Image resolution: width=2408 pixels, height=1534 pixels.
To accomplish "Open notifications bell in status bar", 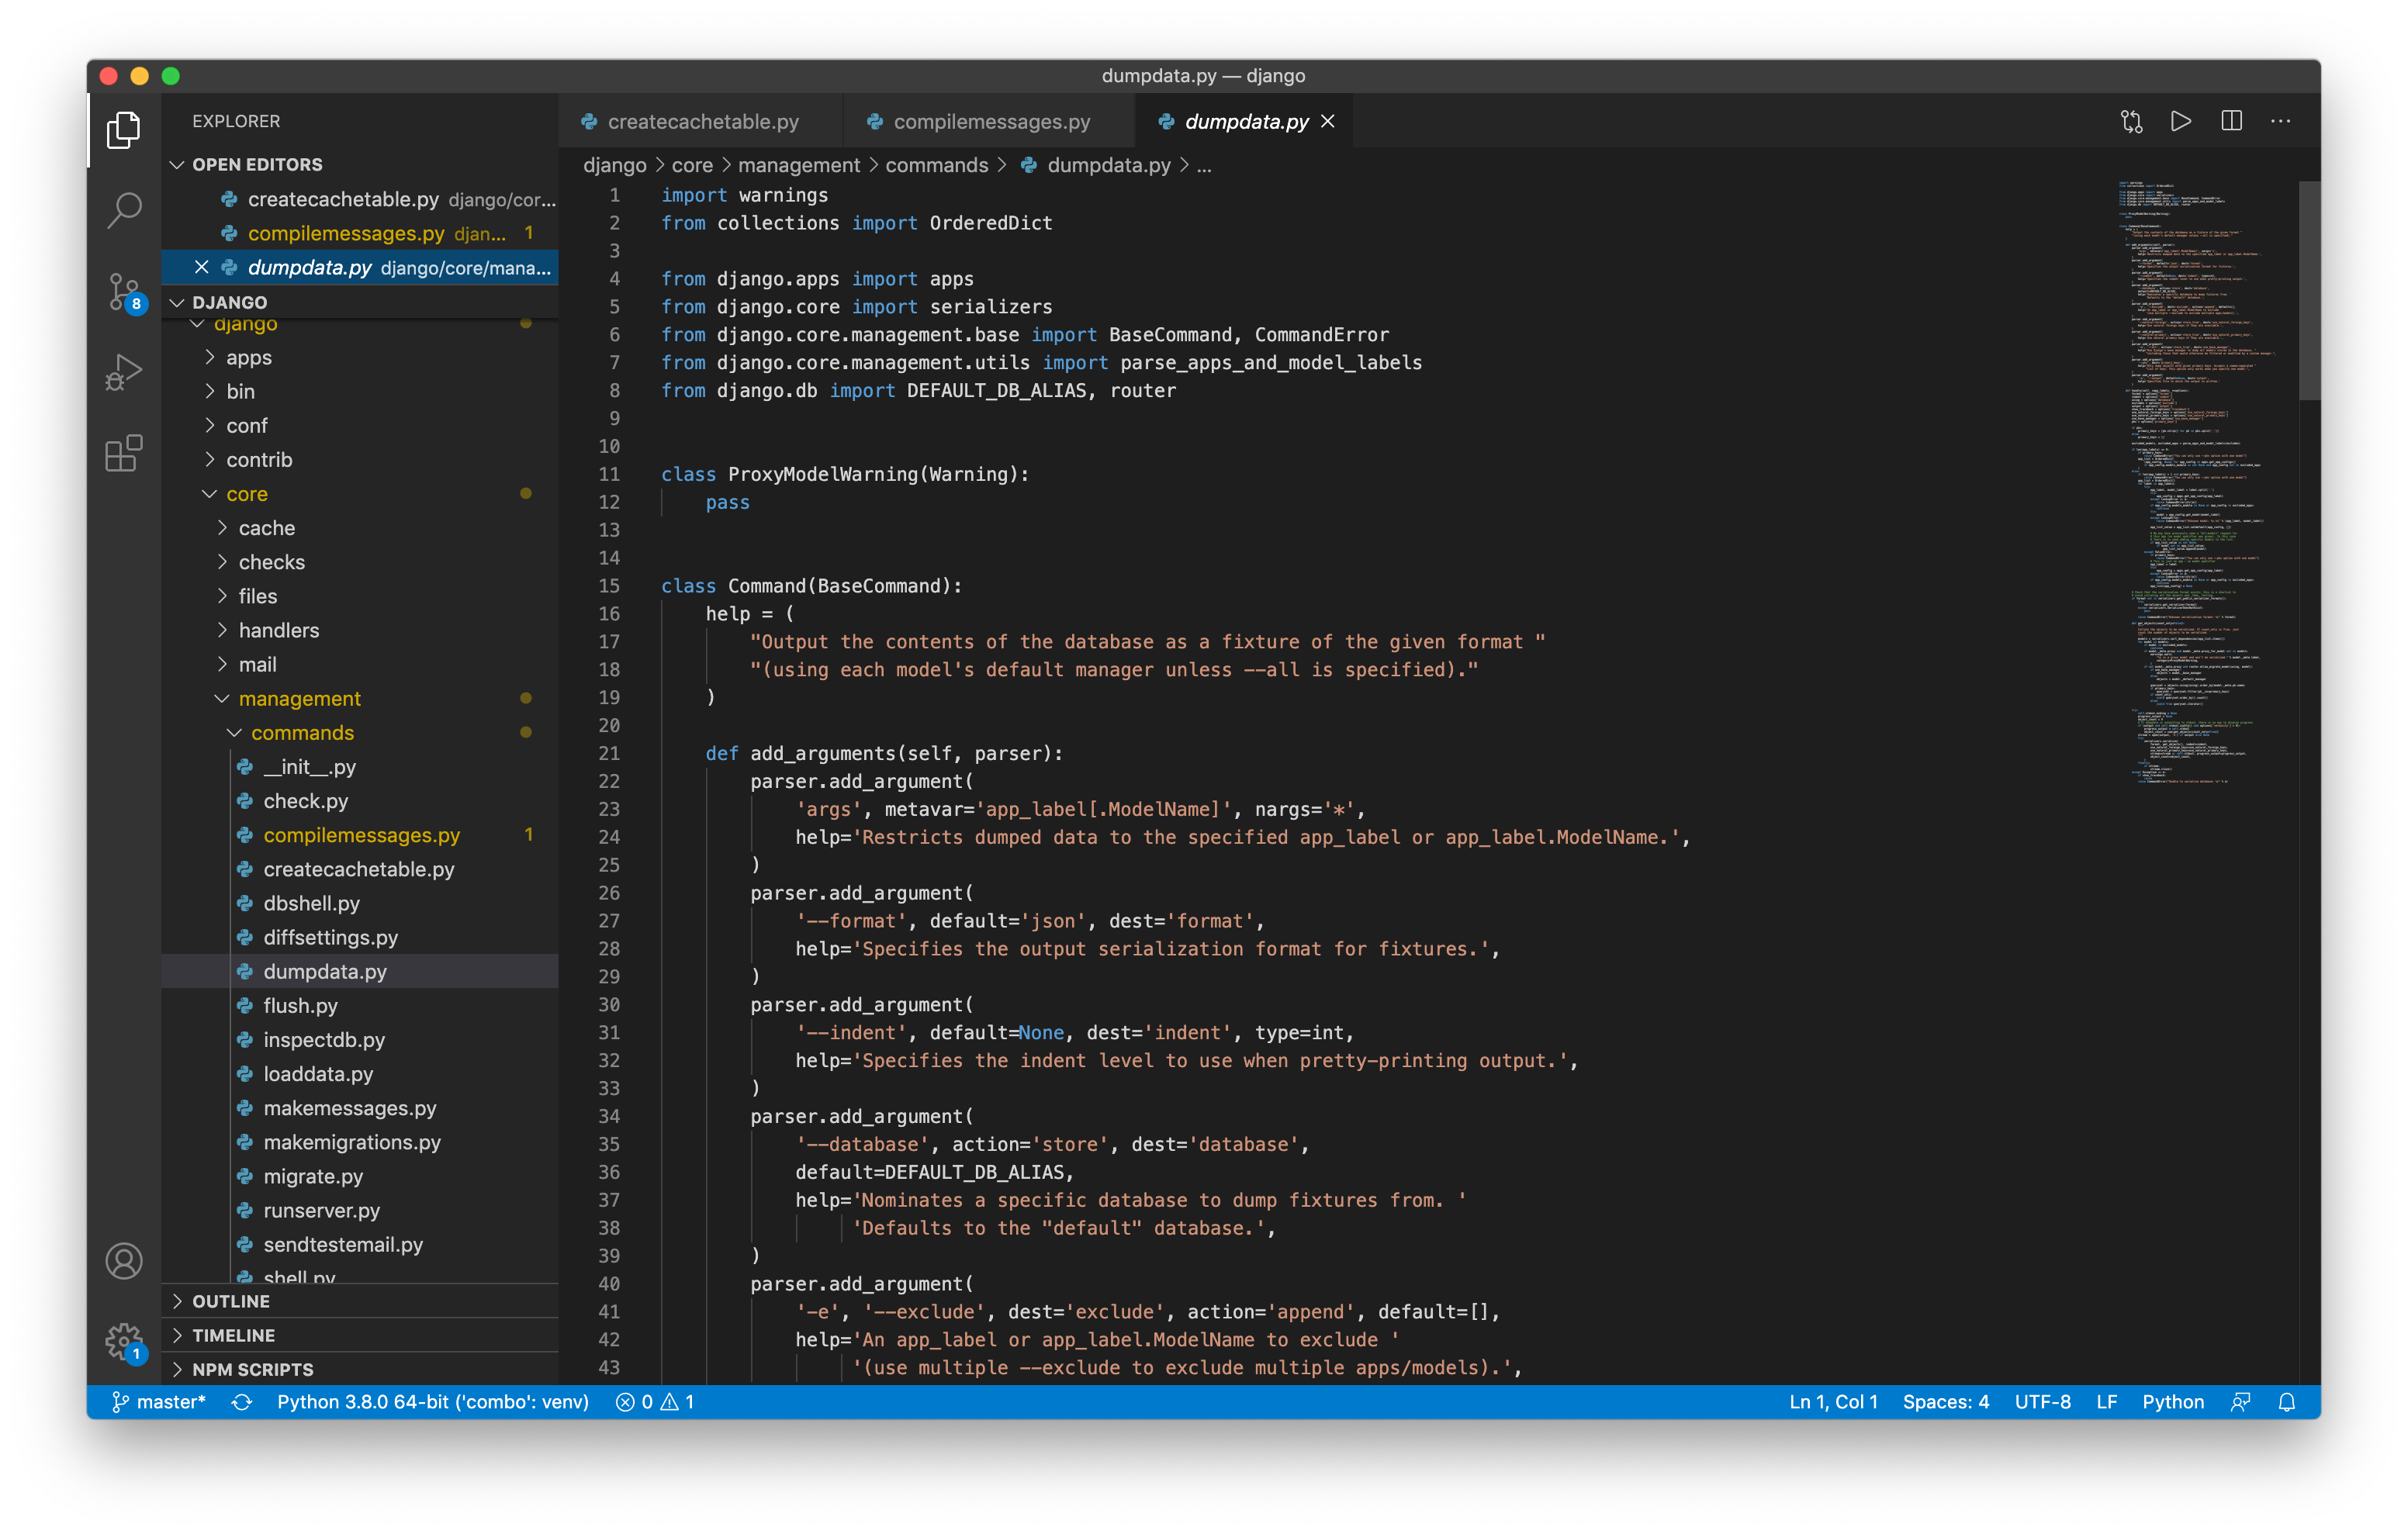I will [x=2287, y=1401].
